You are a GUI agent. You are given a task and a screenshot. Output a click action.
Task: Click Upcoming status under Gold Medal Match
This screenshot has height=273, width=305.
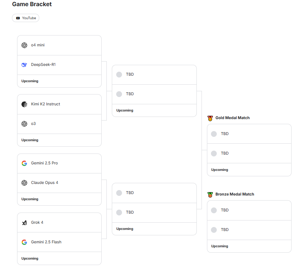click(x=220, y=170)
